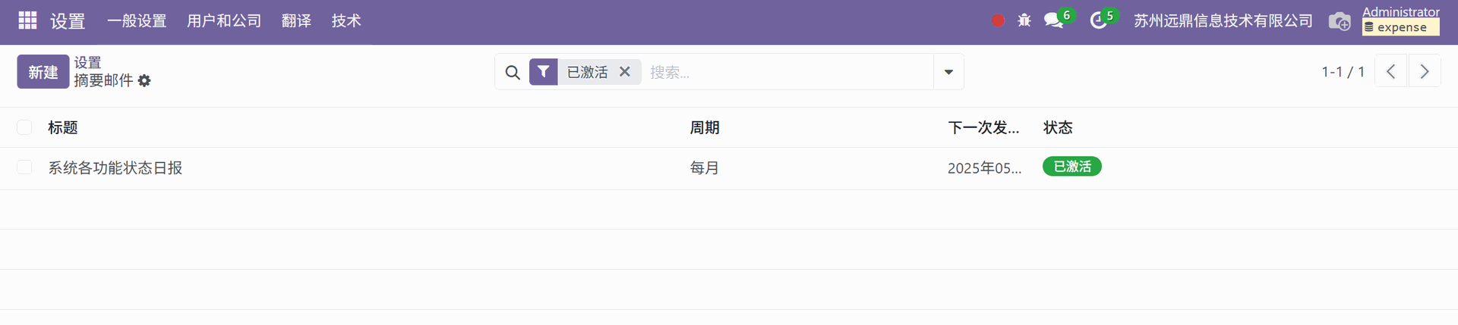Go to the next page arrow
1458x325 pixels.
coord(1425,71)
